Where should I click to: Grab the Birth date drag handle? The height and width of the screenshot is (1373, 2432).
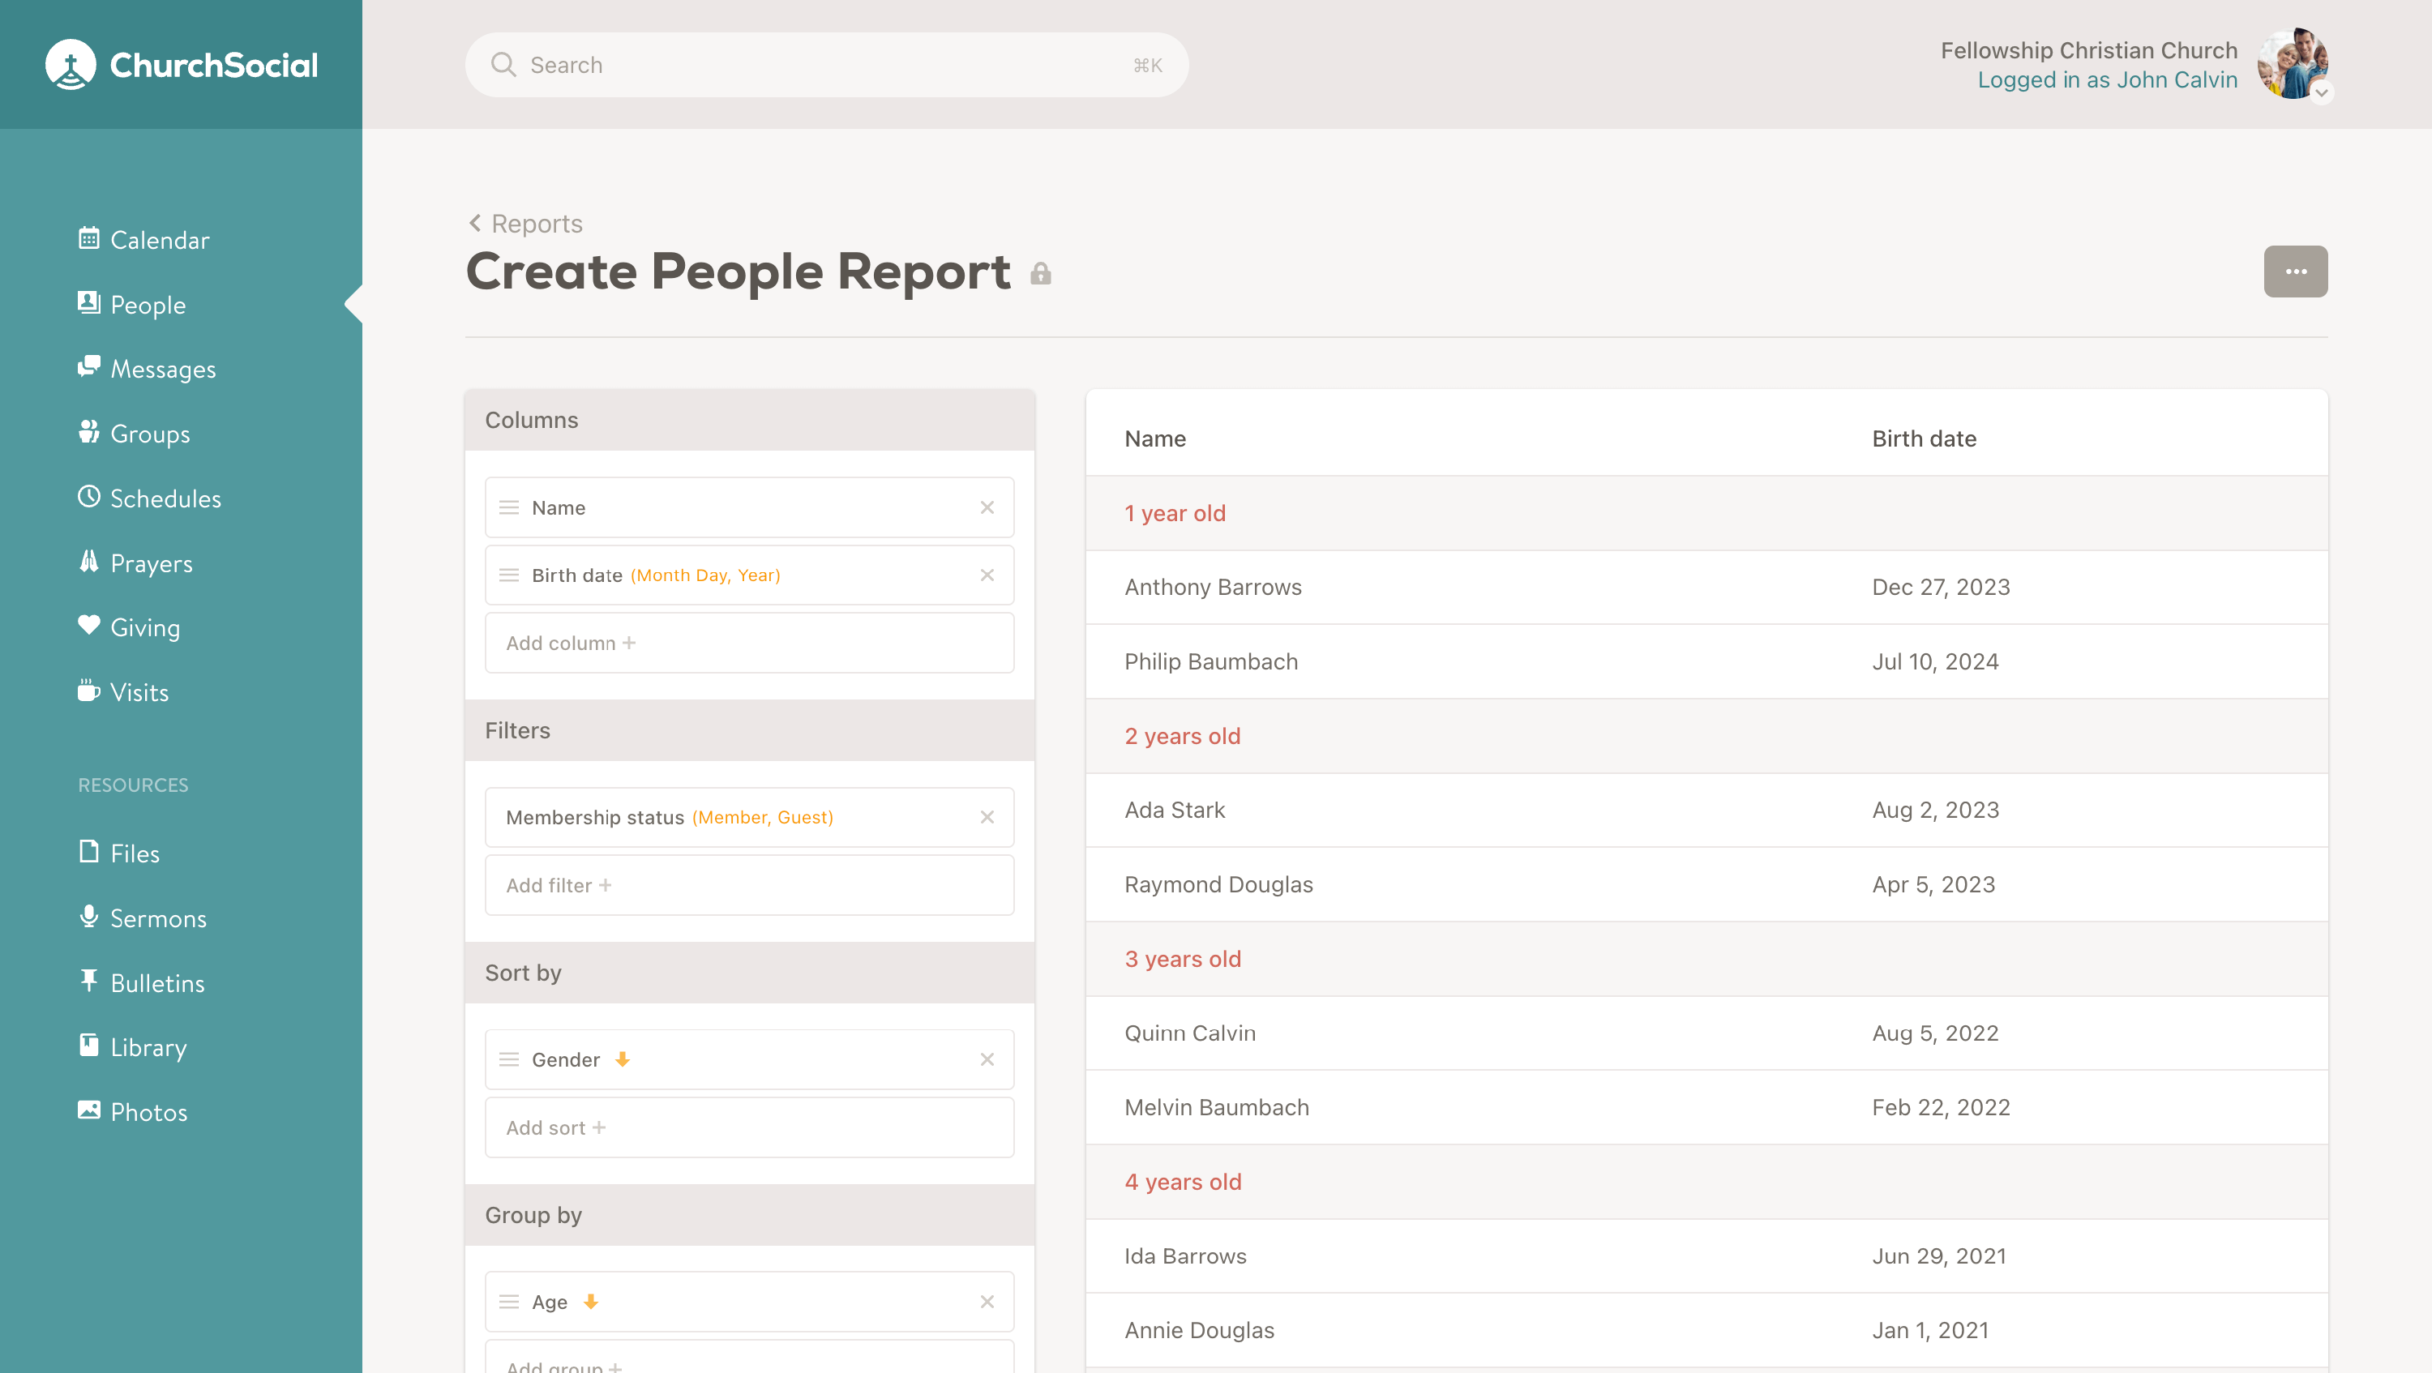(509, 575)
